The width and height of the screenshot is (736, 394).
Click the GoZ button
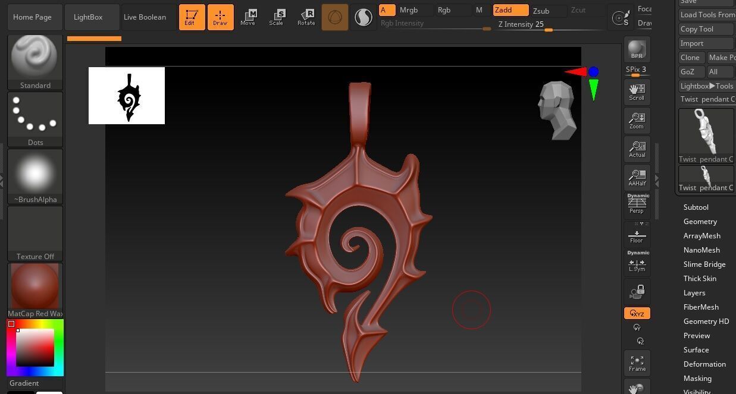click(x=691, y=72)
